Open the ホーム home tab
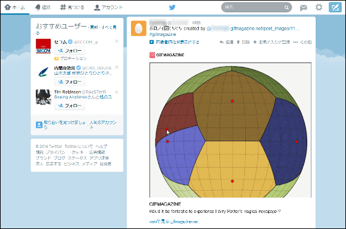 (x=15, y=7)
